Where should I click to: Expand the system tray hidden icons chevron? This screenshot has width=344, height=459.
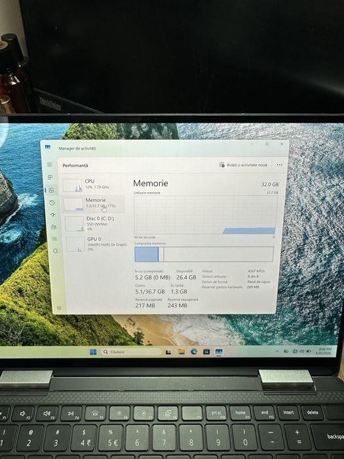pyautogui.click(x=277, y=351)
